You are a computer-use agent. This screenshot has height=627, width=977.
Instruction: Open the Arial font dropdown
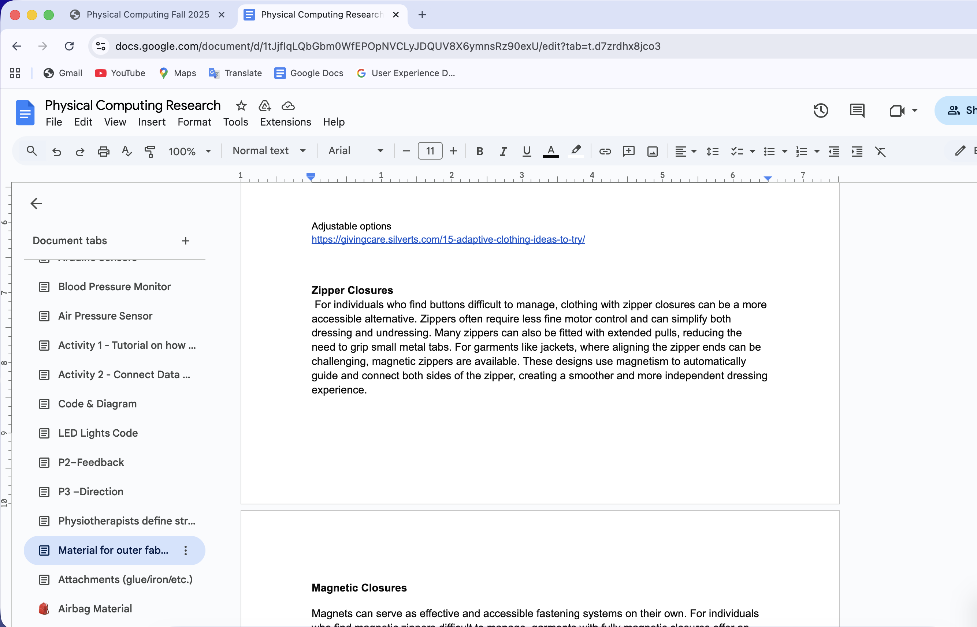tap(356, 151)
